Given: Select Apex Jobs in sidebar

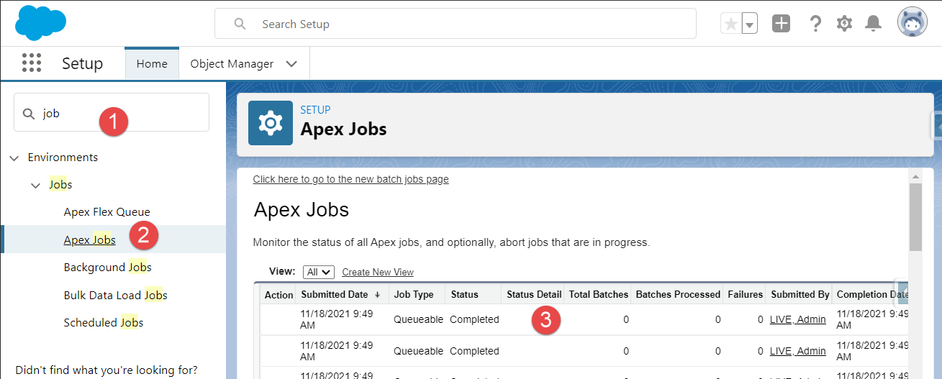Looking at the screenshot, I should [89, 239].
